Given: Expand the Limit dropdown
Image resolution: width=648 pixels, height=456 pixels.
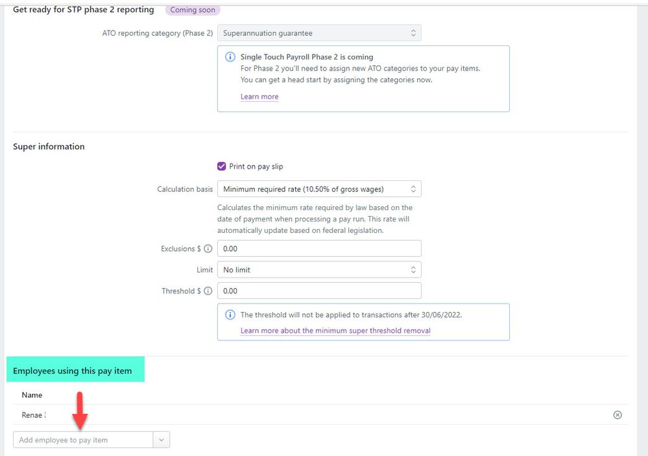Looking at the screenshot, I should 318,270.
